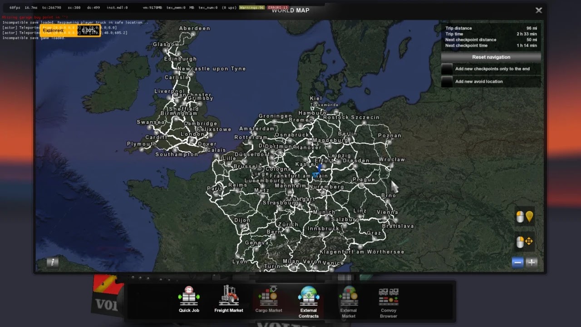
Task: Click the Next checkpoint time value
Action: click(x=527, y=45)
